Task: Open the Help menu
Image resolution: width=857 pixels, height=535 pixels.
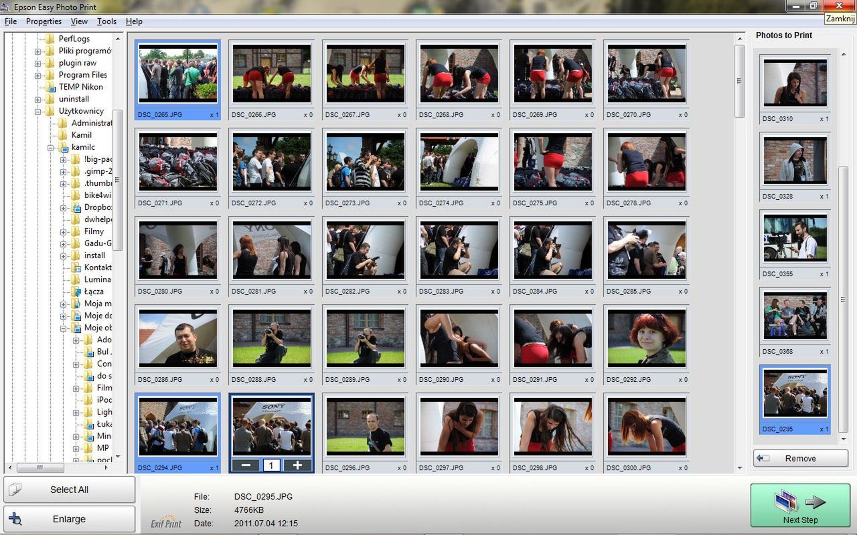Action: (x=134, y=21)
